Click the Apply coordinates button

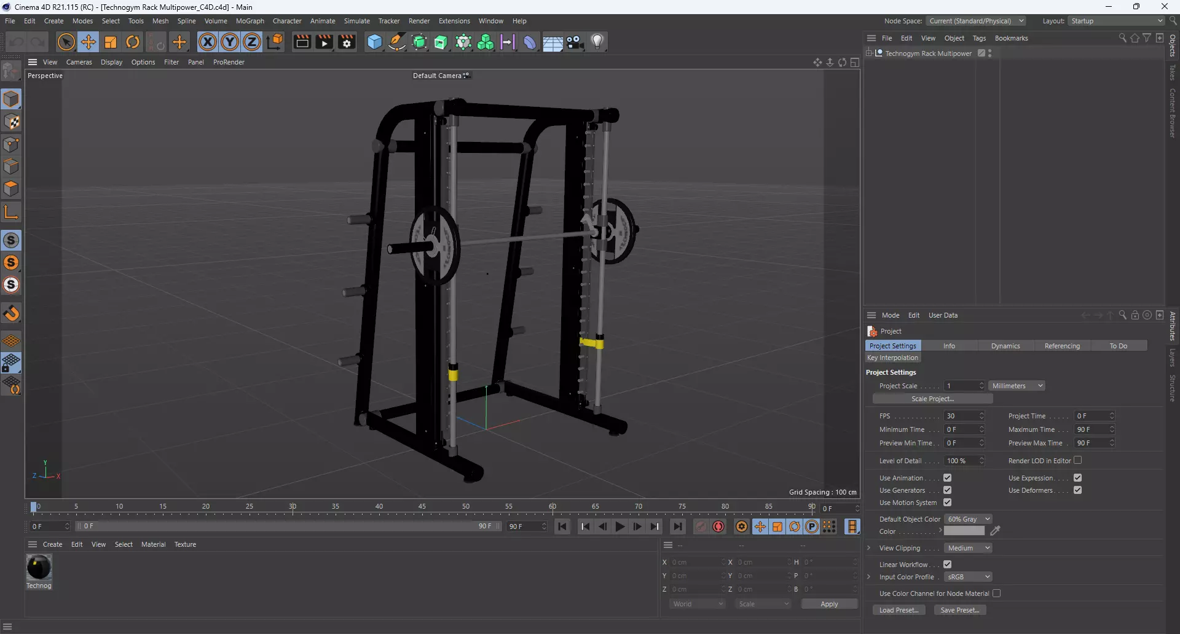(829, 604)
